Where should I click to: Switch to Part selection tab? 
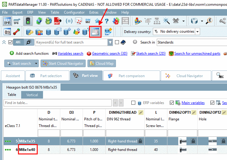[47, 76]
